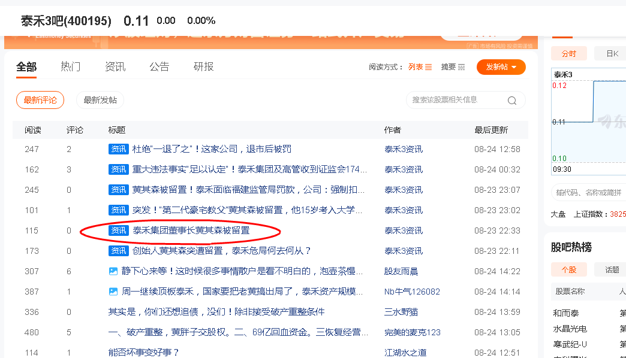Image resolution: width=626 pixels, height=358 pixels.
Task: Click the 资讯 tag on 泰禾集团董事长黄其森被留置 row
Action: click(x=119, y=230)
